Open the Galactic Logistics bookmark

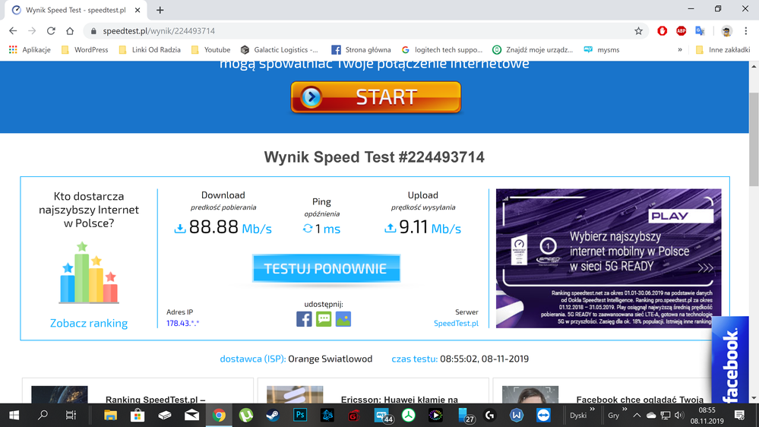tap(280, 49)
